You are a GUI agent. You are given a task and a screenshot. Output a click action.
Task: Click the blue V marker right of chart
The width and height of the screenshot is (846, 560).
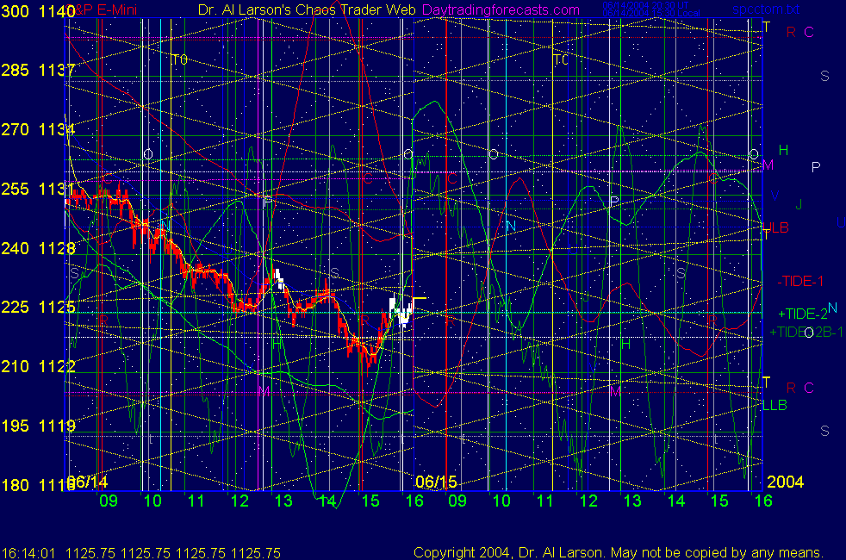(774, 196)
